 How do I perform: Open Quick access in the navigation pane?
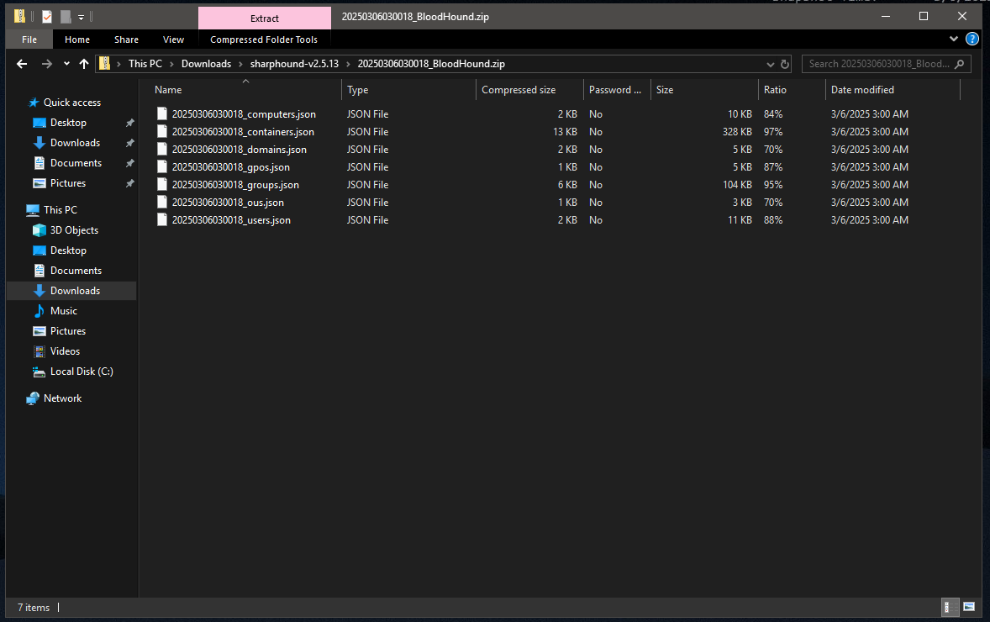click(72, 103)
